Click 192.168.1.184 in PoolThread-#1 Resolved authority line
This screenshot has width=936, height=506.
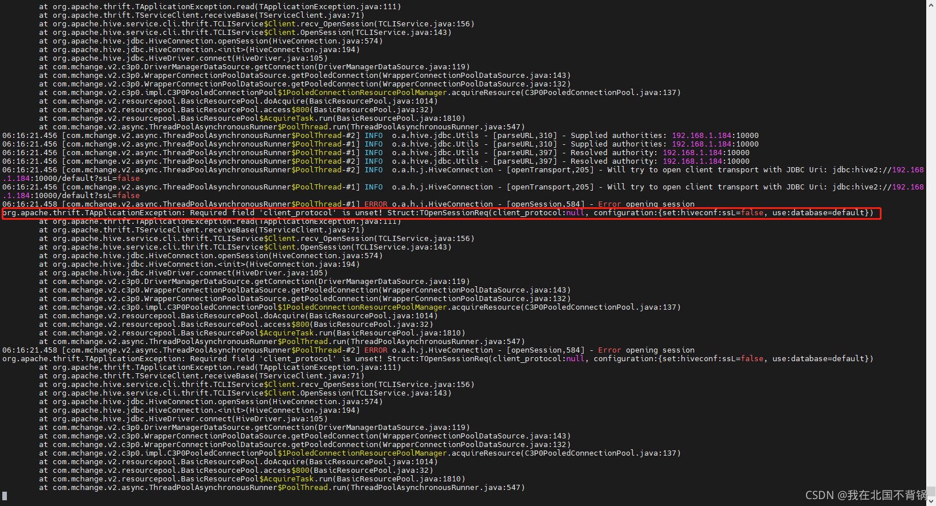tap(692, 153)
